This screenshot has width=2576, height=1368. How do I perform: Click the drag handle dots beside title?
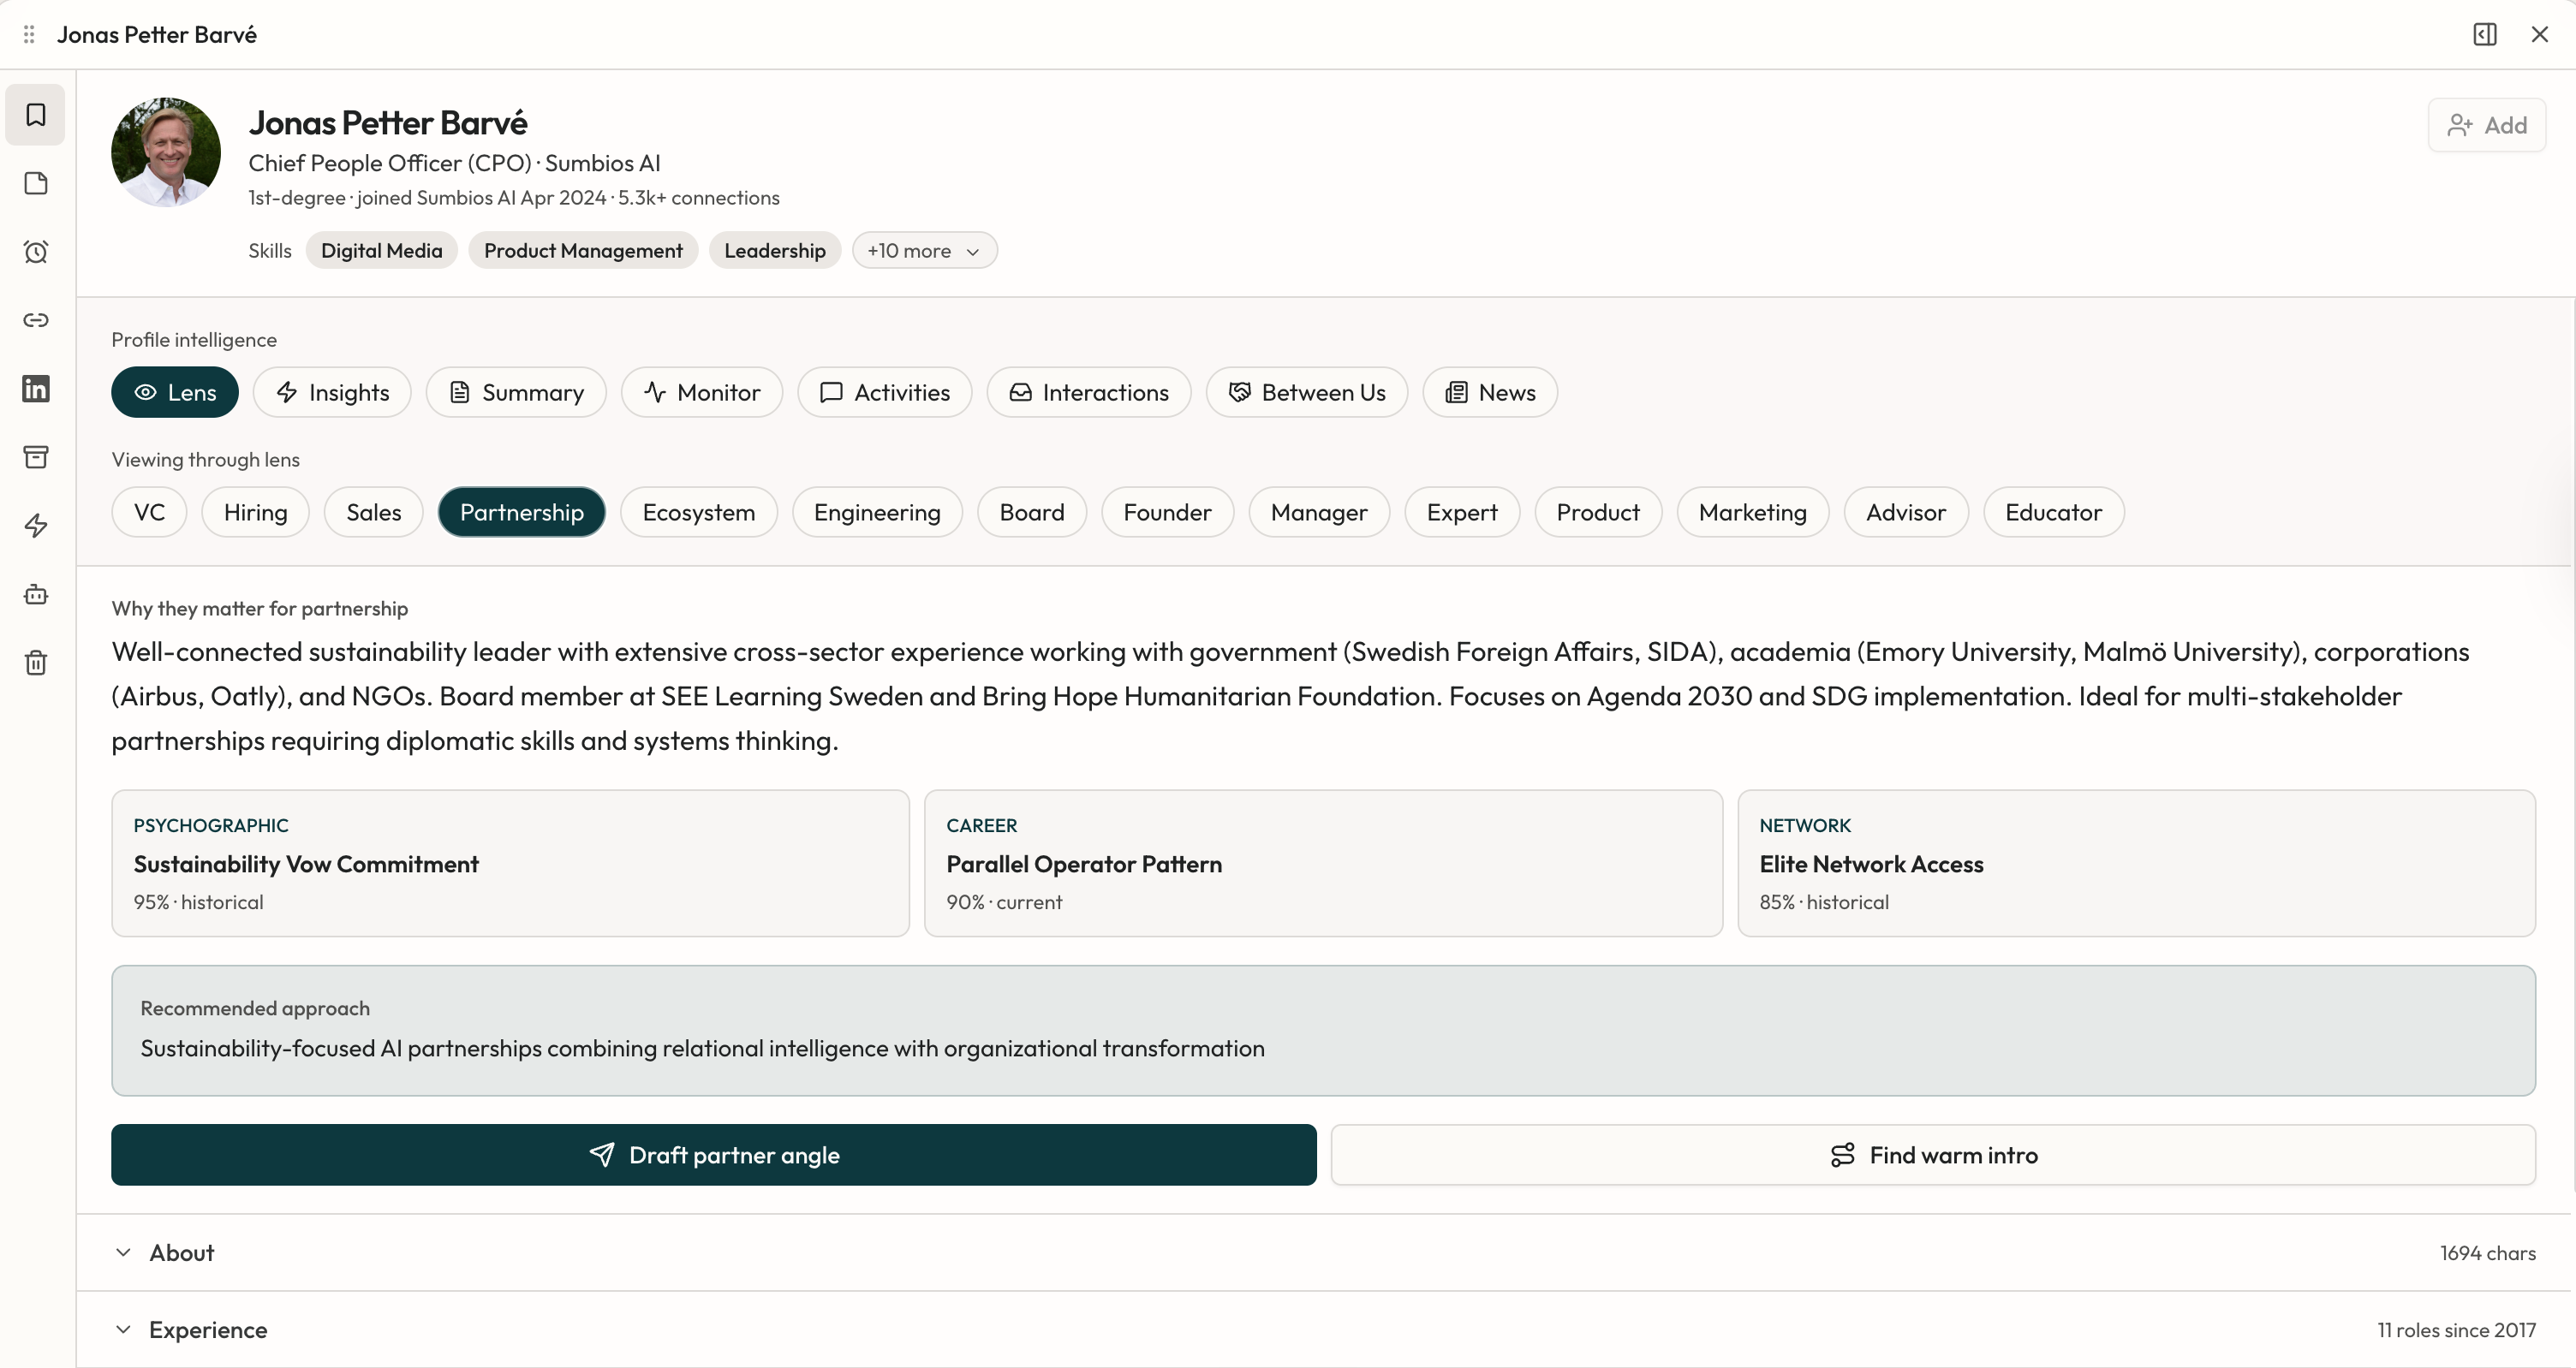(x=29, y=34)
